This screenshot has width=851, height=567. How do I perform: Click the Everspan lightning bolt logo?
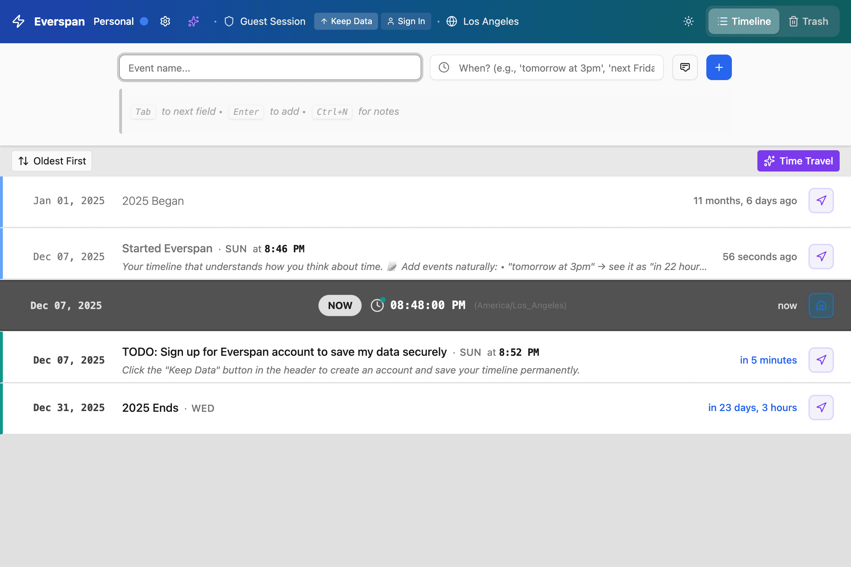tap(18, 21)
